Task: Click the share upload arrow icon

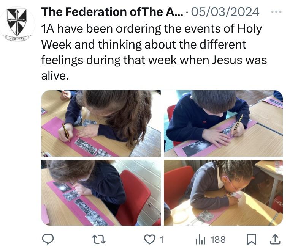Action: tap(275, 239)
